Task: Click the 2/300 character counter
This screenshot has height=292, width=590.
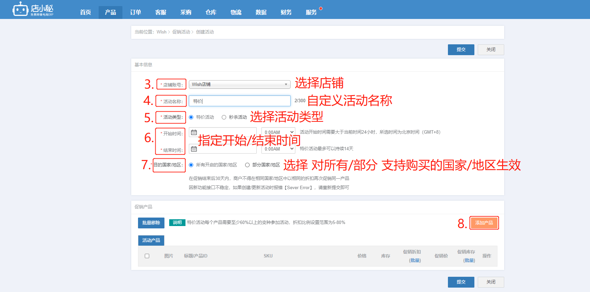Action: click(x=300, y=101)
